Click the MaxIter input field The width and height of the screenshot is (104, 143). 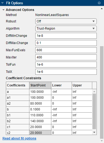(x=66, y=57)
